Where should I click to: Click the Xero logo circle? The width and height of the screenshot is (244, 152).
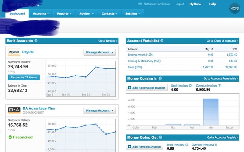pos(235,8)
